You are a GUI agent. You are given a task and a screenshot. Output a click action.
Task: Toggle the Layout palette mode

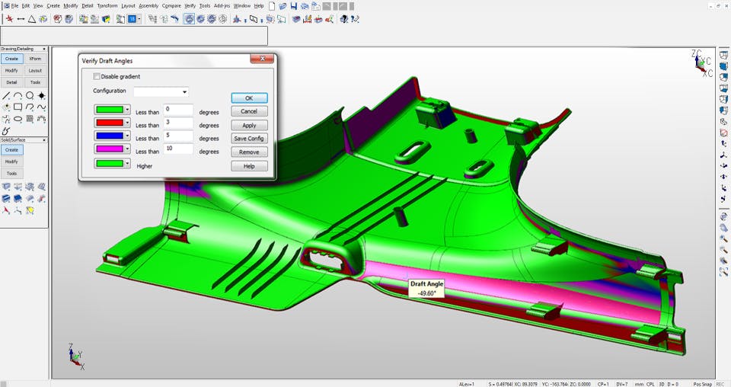pyautogui.click(x=36, y=70)
